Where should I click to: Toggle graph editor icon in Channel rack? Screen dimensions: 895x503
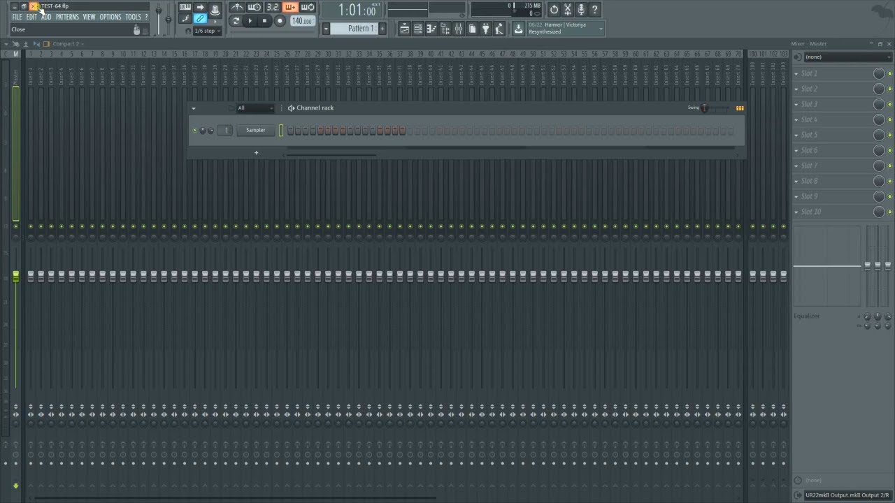[x=740, y=108]
